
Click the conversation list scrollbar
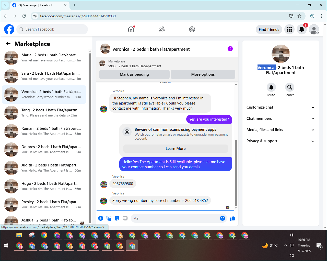pos(90,138)
